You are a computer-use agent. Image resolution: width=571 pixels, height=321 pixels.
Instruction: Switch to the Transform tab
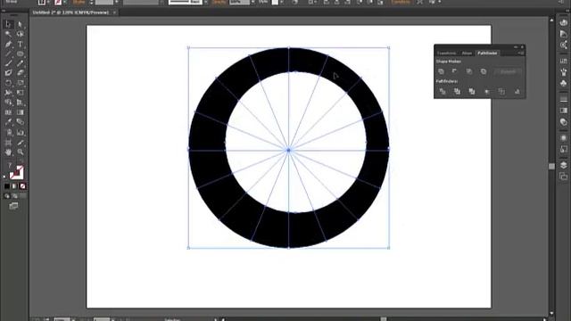446,53
